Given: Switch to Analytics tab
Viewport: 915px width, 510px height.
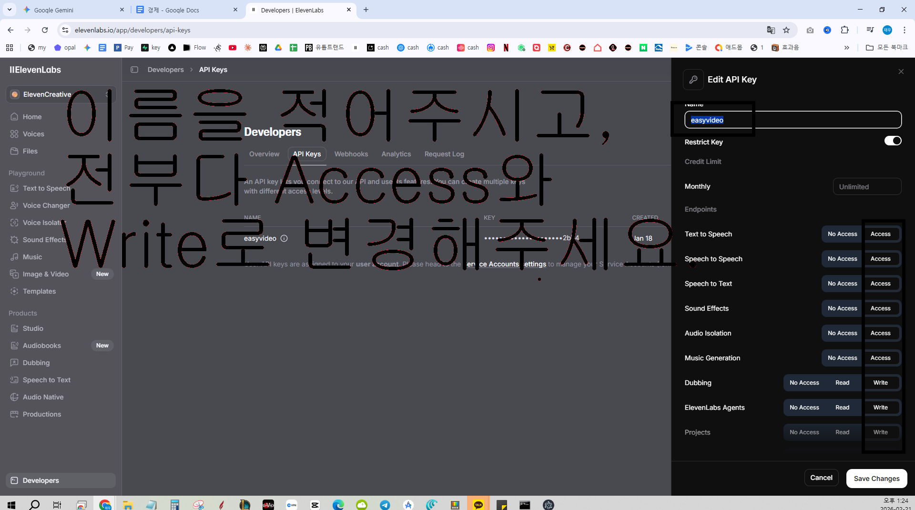Looking at the screenshot, I should tap(396, 154).
